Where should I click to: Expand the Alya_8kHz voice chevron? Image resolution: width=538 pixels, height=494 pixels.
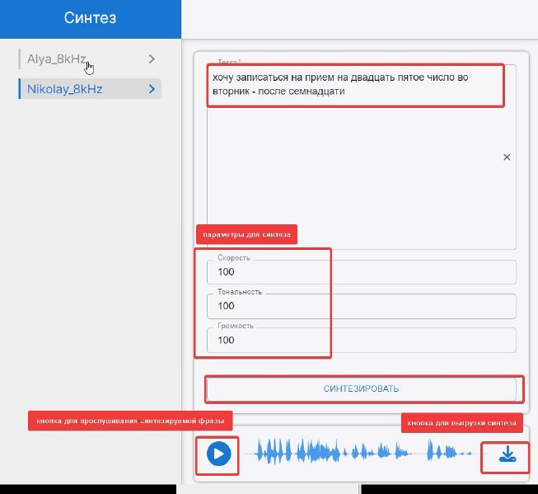coord(152,59)
